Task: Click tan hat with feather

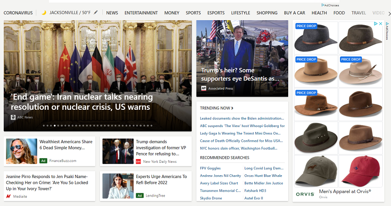Action: [x=361, y=71]
